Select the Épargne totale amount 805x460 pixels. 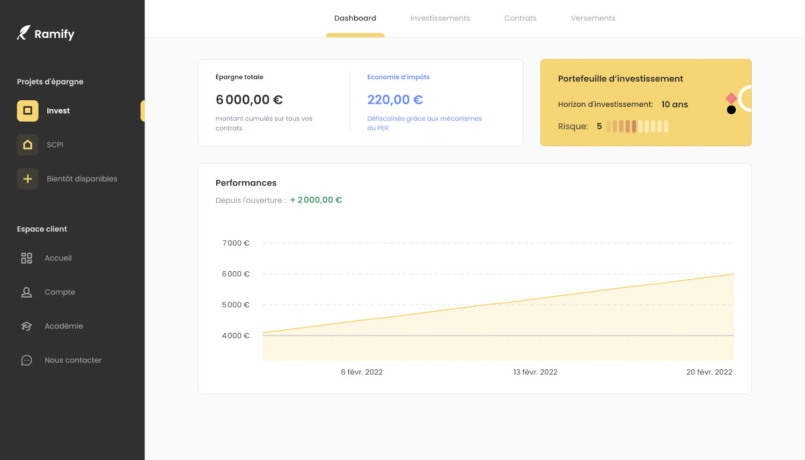(249, 100)
